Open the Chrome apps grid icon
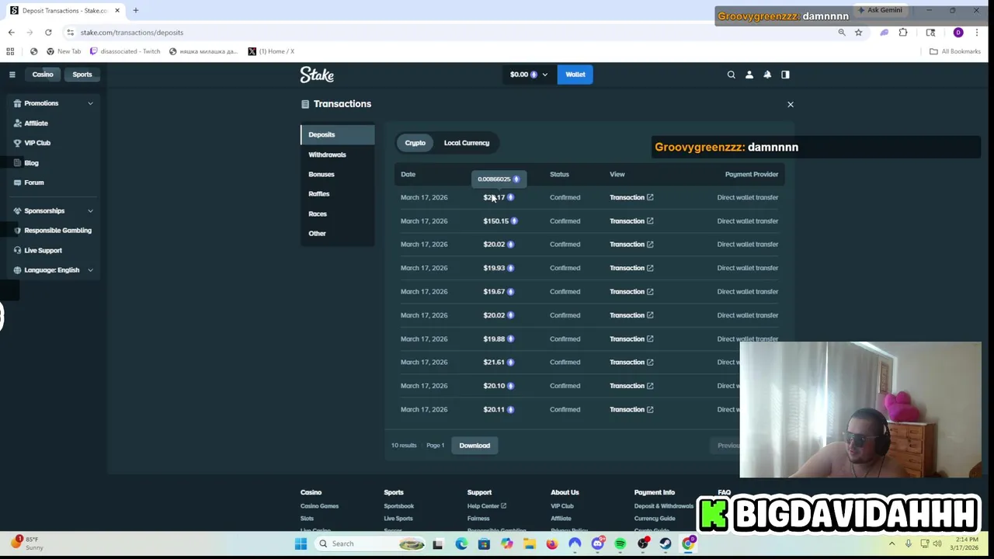 click(x=10, y=51)
